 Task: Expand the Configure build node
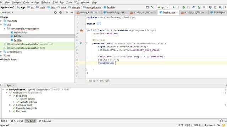click(x=10, y=105)
